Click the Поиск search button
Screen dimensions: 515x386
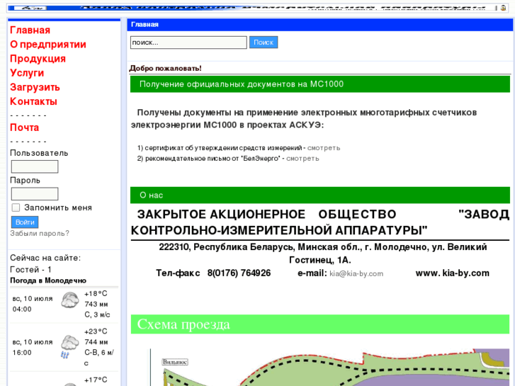[264, 42]
